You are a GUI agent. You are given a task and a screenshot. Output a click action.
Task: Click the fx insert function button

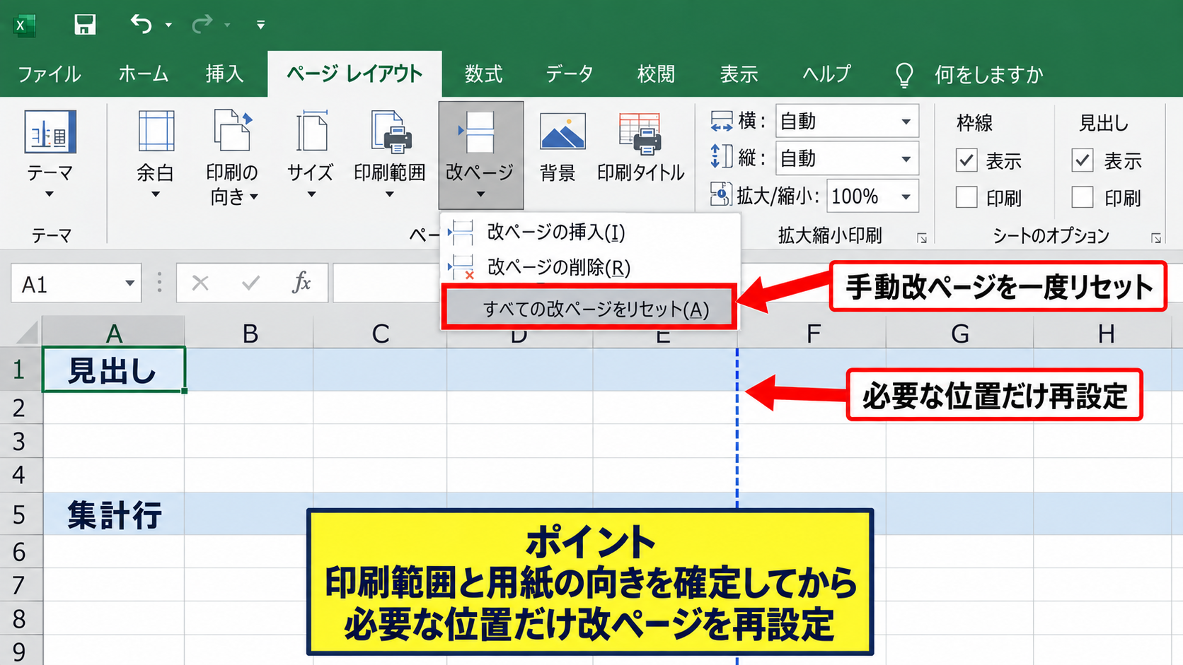tap(301, 283)
